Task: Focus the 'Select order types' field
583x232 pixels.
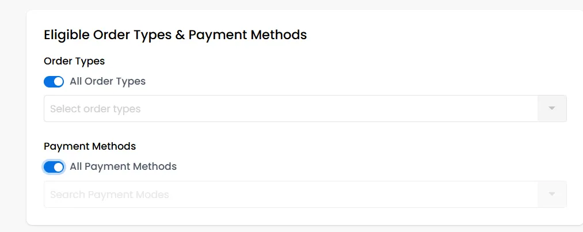Action: [305, 108]
